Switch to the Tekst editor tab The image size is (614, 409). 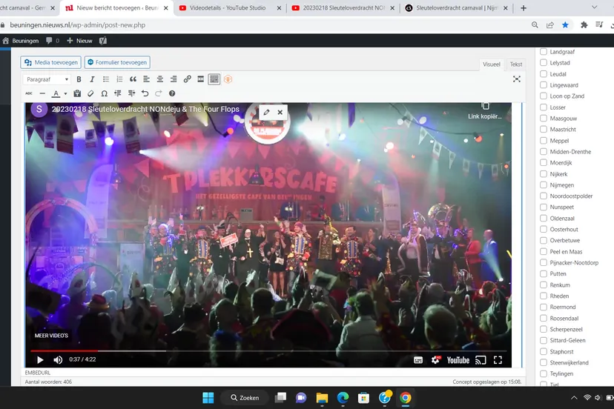click(516, 64)
